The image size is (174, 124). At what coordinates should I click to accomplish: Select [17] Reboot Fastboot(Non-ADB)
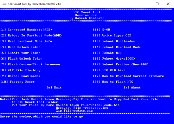click(121, 64)
